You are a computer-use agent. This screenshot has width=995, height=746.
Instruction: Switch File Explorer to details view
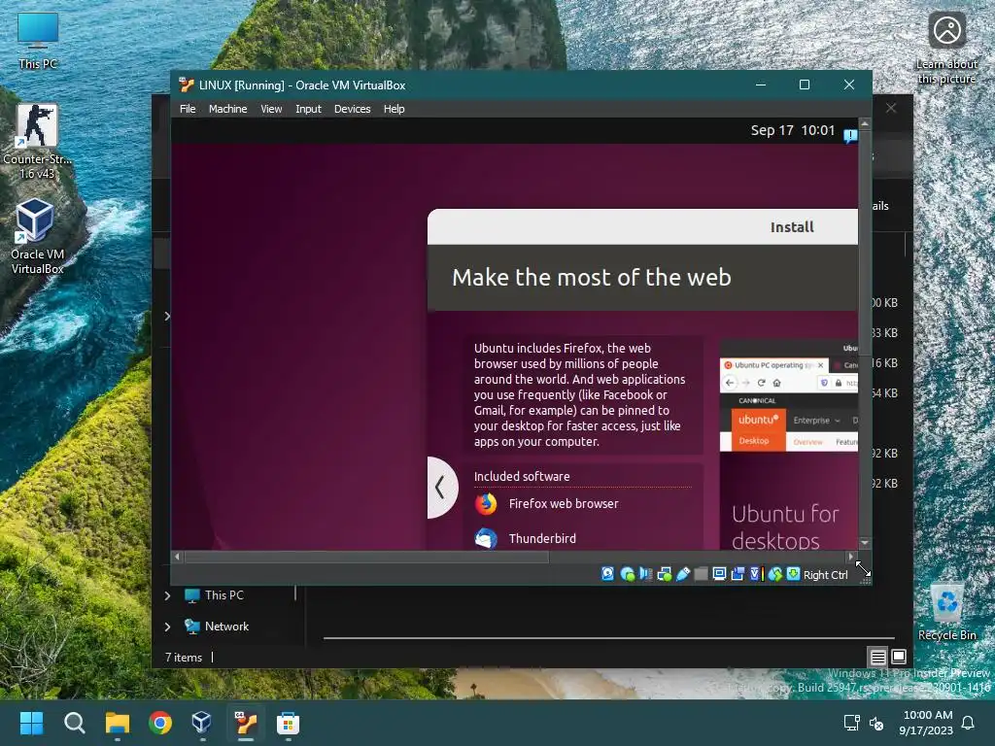point(878,658)
